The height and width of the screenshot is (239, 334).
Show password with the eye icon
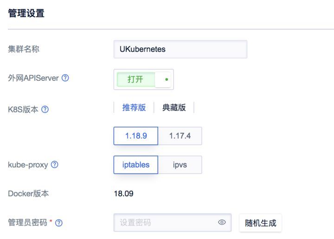pyautogui.click(x=222, y=223)
